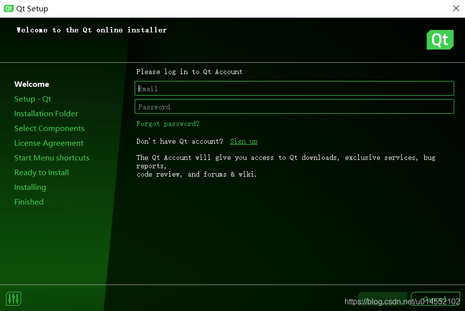Select the Start Menu shortcuts step

52,158
